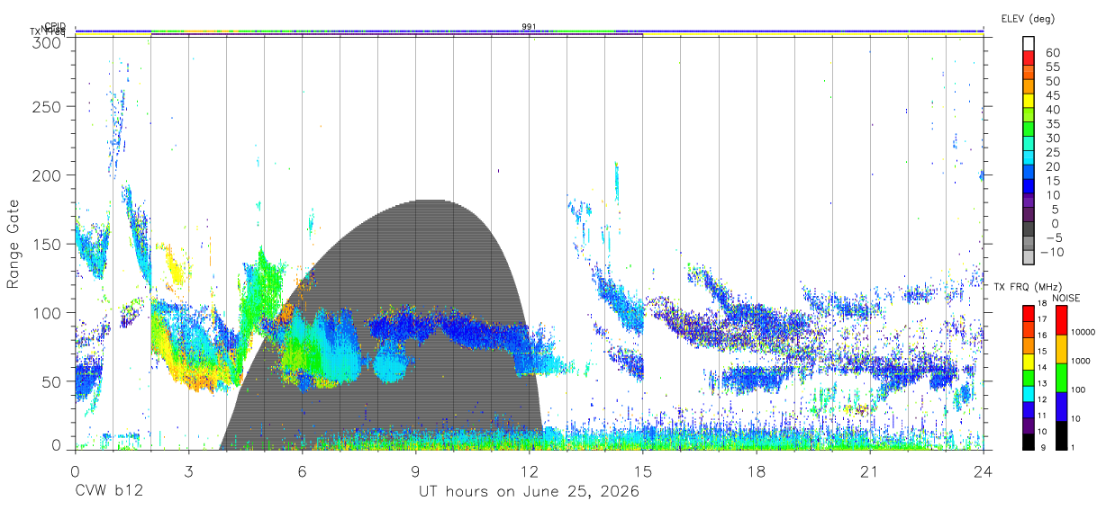This screenshot has width=1106, height=510.
Task: Click the TX FRQ scale label '9'
Action: (1043, 448)
